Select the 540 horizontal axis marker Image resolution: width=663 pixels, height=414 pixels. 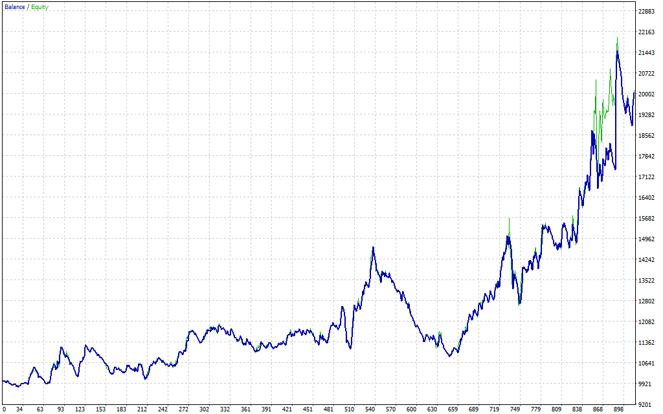tap(371, 409)
